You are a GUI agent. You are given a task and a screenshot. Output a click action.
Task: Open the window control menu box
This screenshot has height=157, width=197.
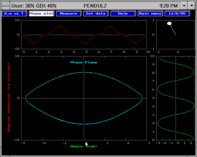[x=5, y=5]
